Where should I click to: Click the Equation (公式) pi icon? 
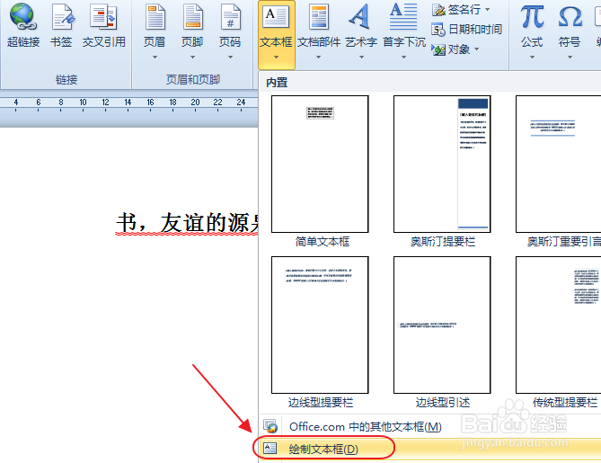tap(532, 17)
